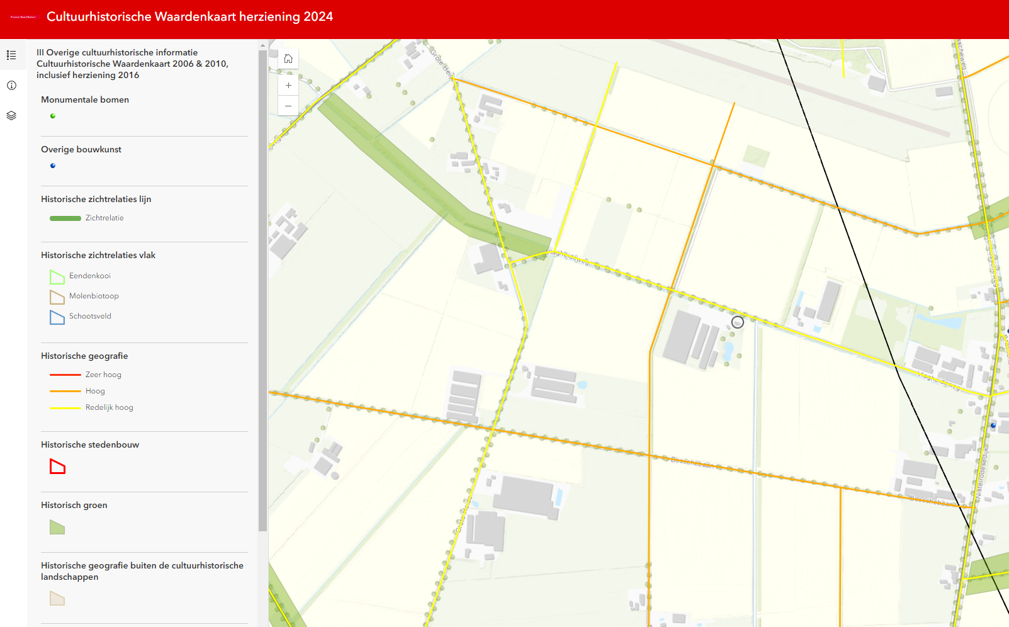Click the 'Zeer hoog' text label
Viewport: 1009px width, 627px height.
click(103, 375)
